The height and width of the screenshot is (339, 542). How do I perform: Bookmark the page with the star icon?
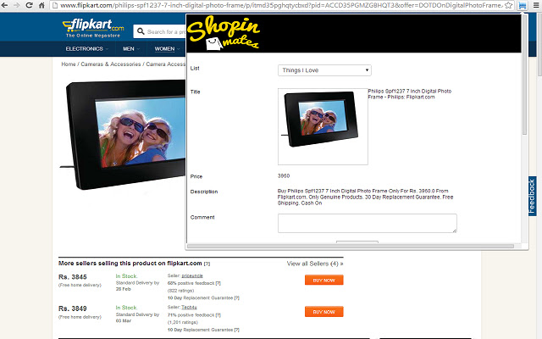(508, 5)
